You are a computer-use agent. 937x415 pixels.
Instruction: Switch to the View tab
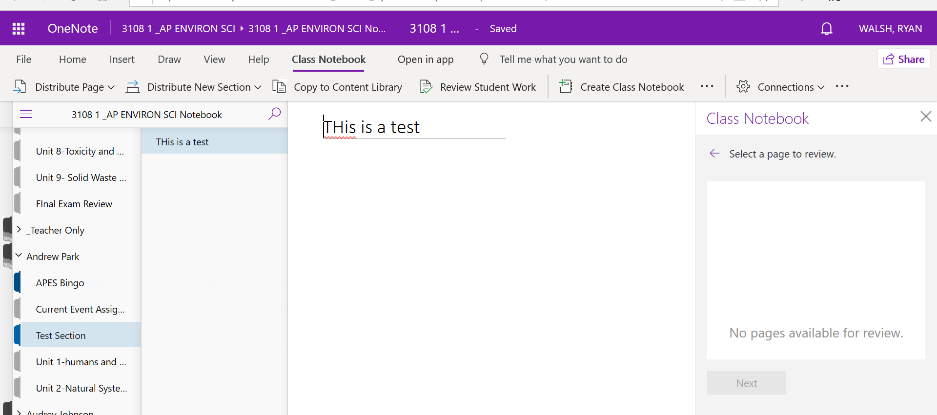(215, 59)
